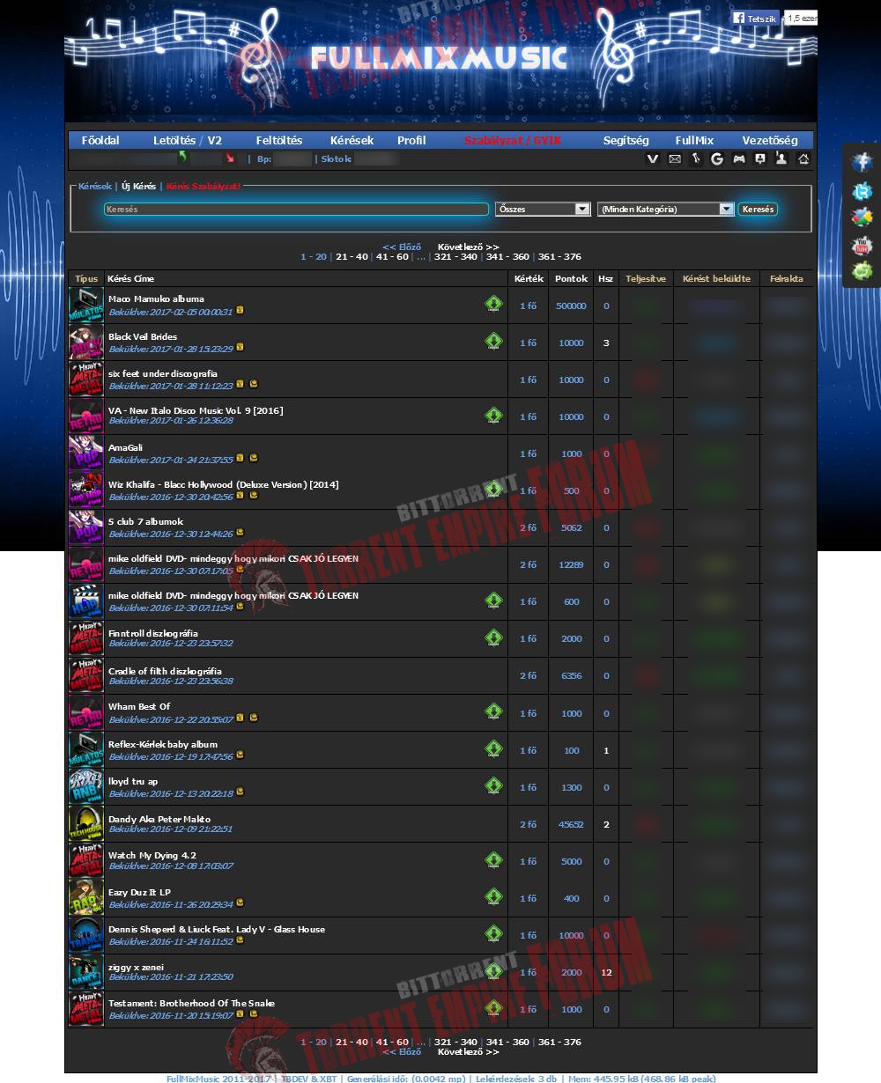The image size is (881, 1083).
Task: Click the person silhouette icon in the toolbar
Action: (x=781, y=159)
